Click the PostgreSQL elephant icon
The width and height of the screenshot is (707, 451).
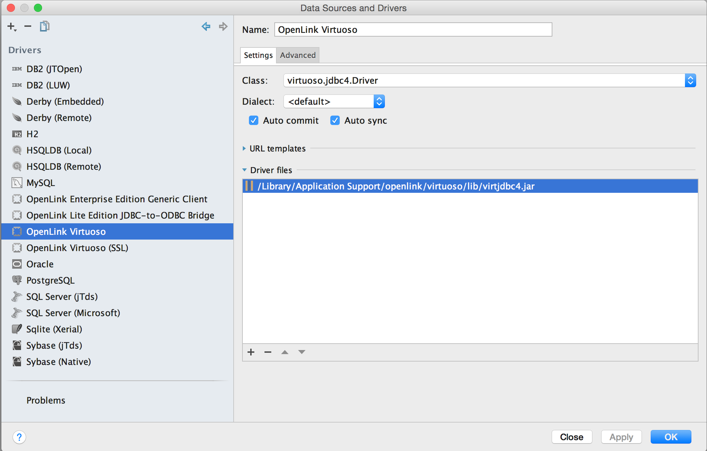coord(17,280)
